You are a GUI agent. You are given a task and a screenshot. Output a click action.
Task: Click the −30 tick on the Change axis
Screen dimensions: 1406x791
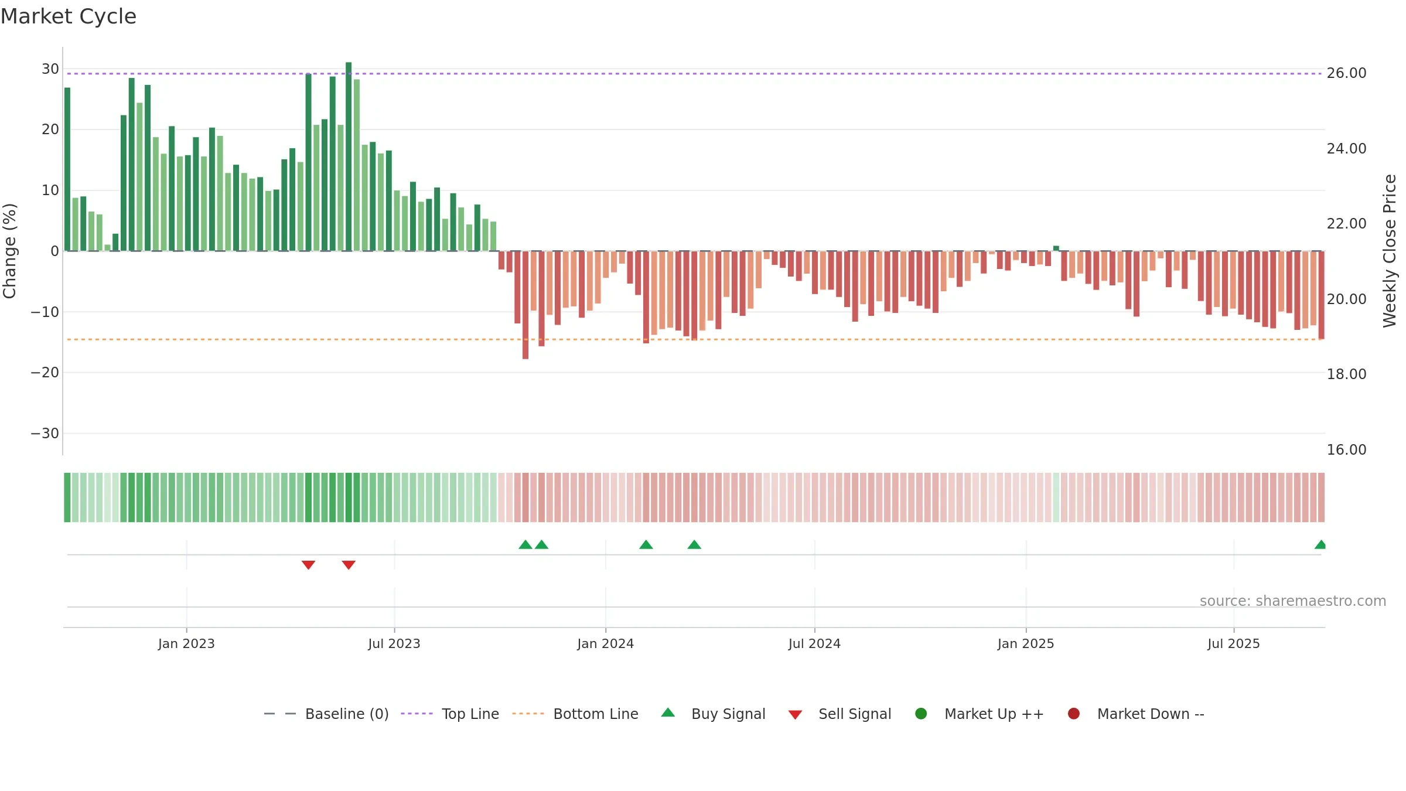45,434
